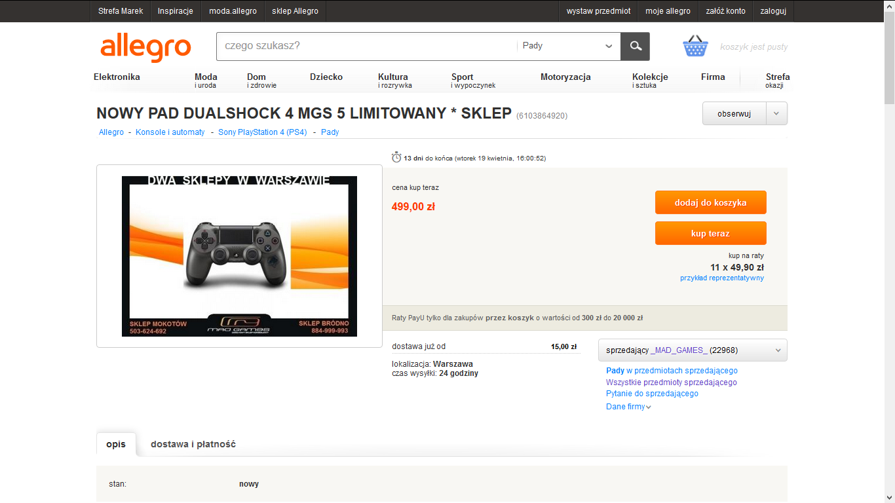This screenshot has width=895, height=503.
Task: Focus the czego szukasz search field
Action: click(x=366, y=46)
